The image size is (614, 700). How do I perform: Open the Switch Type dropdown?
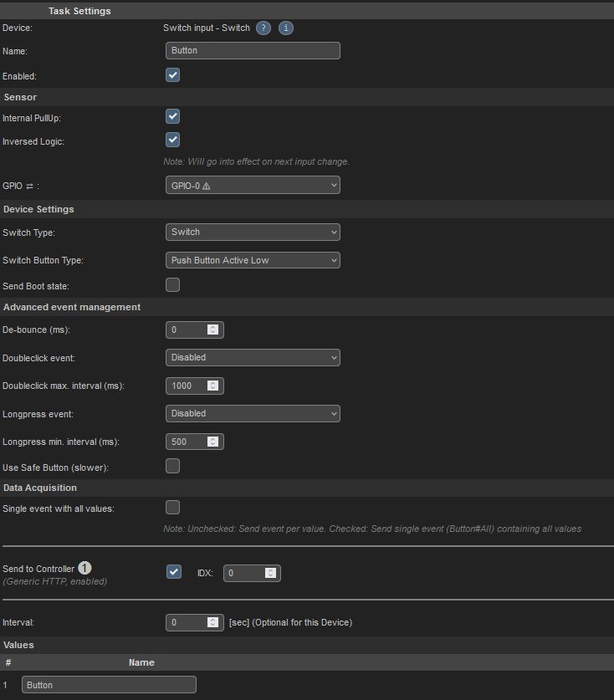(x=253, y=232)
